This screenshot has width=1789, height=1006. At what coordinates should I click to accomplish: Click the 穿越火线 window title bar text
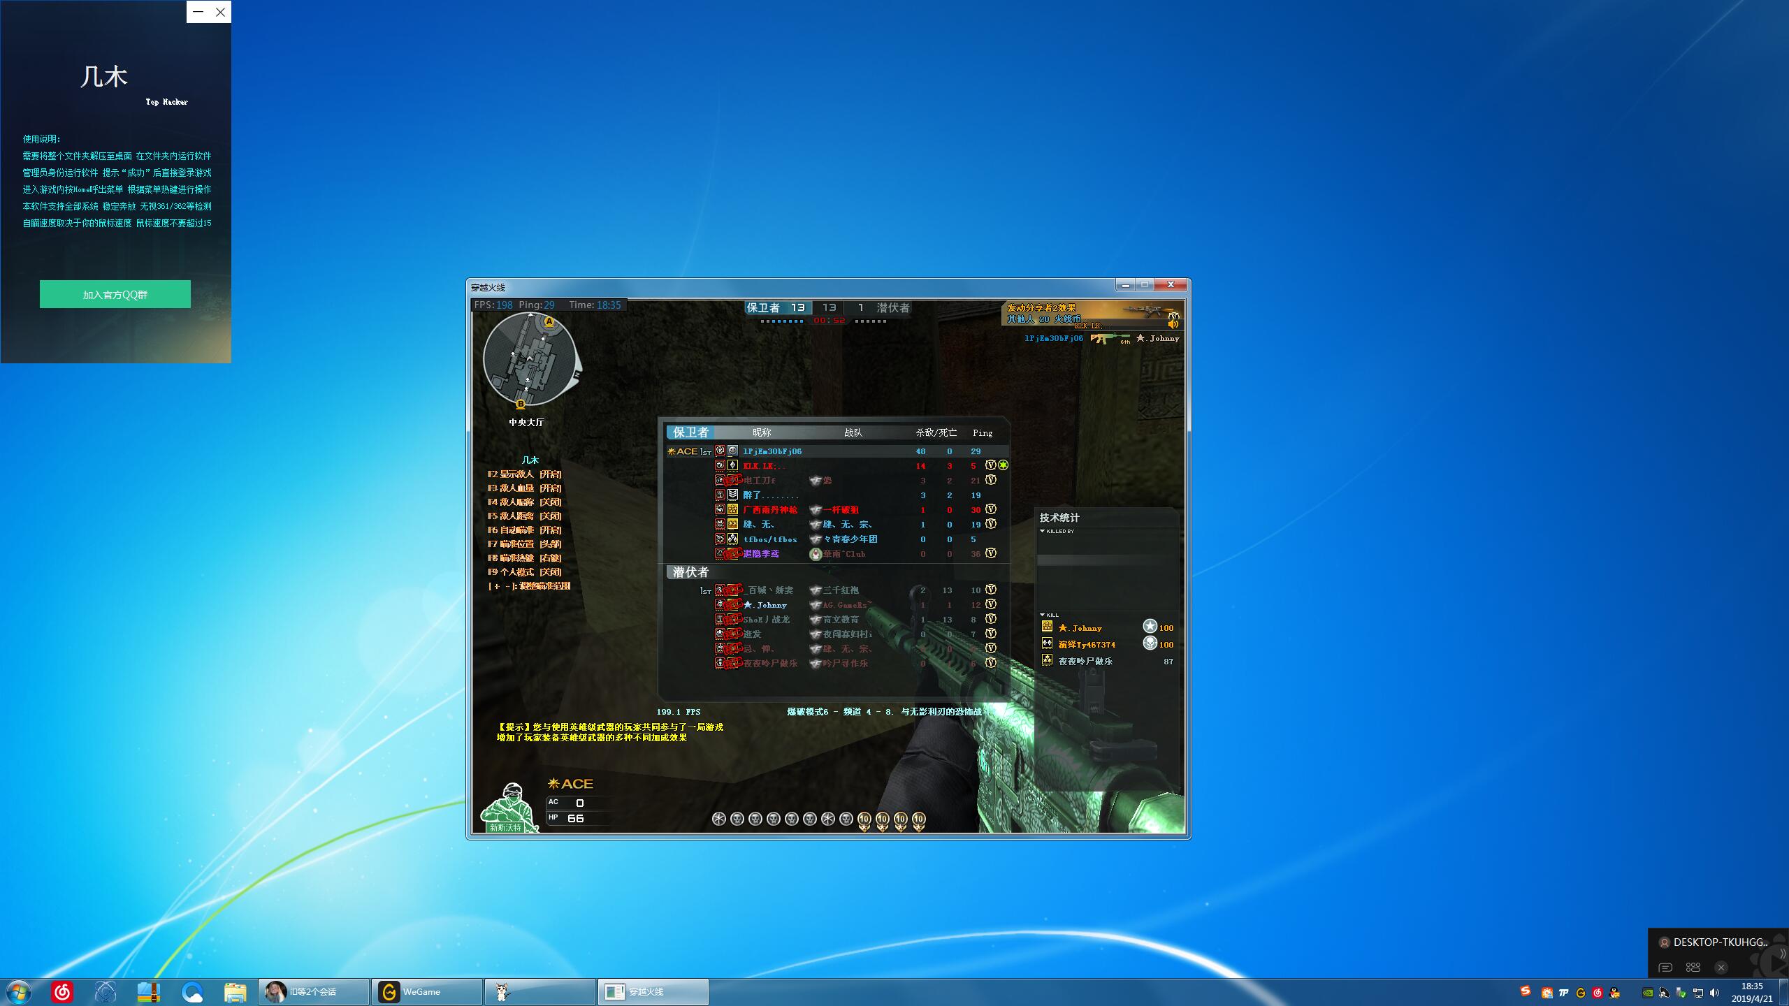488,288
